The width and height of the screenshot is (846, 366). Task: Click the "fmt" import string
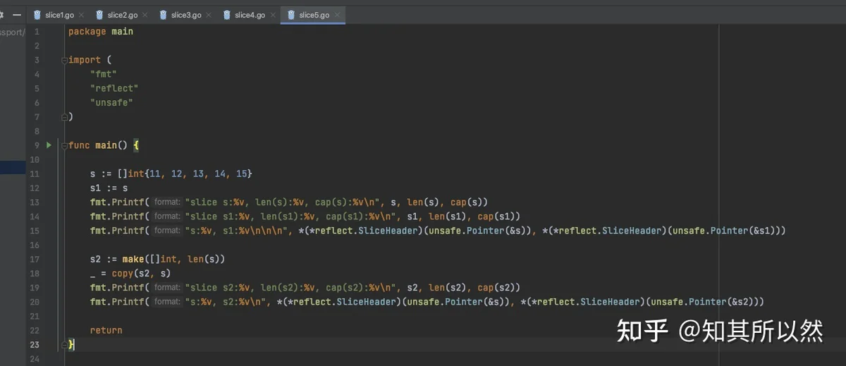[x=103, y=74]
